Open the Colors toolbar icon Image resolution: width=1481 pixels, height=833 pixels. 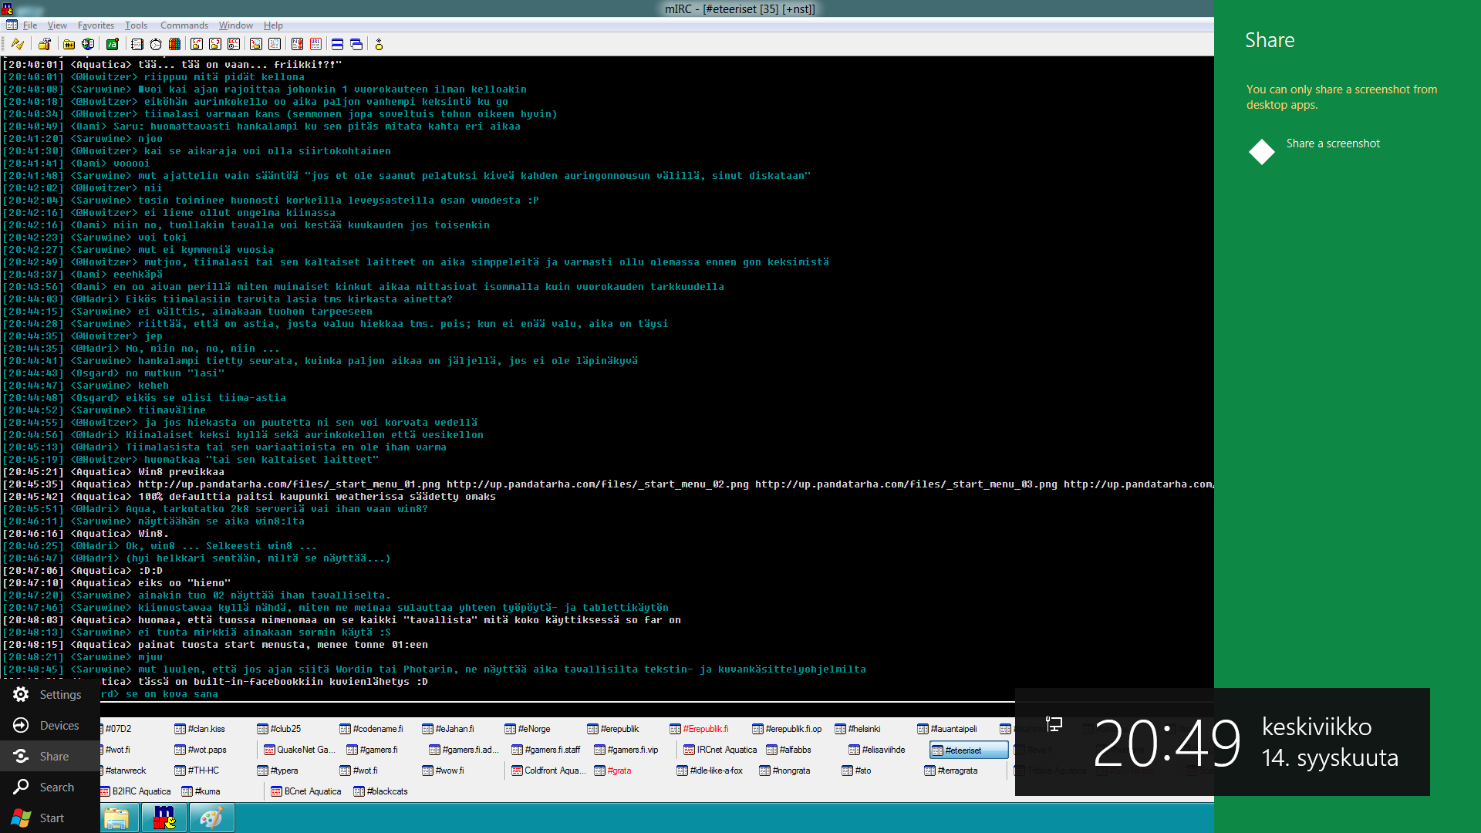pos(175,44)
